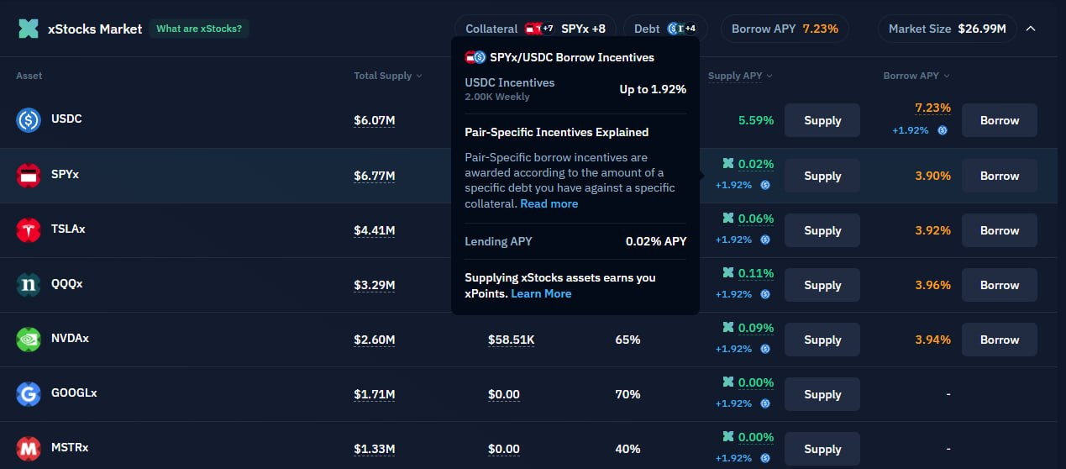Click Supply button for GOOGLx

pyautogui.click(x=822, y=394)
